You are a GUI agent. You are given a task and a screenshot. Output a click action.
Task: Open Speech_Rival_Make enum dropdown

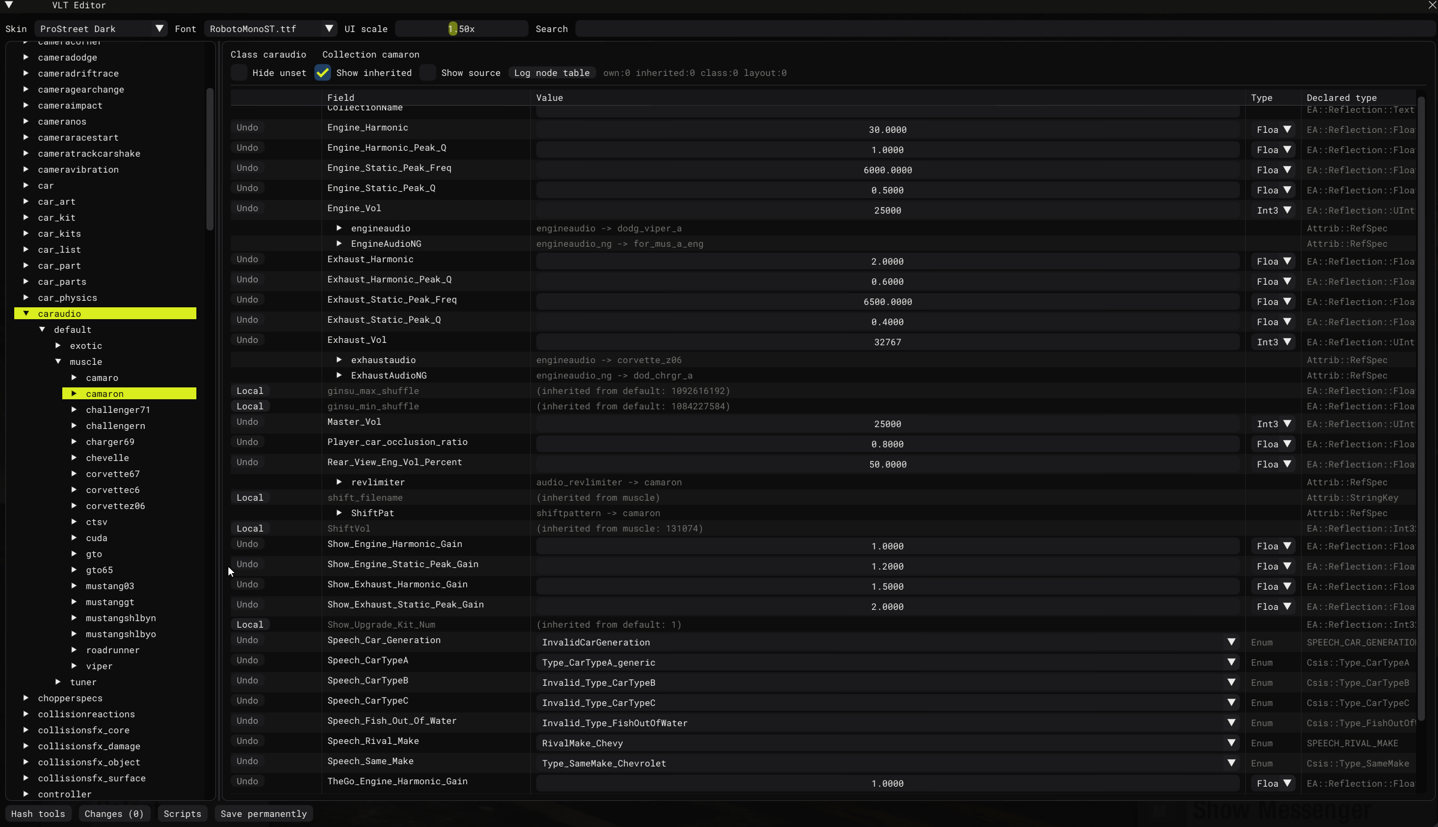[887, 743]
